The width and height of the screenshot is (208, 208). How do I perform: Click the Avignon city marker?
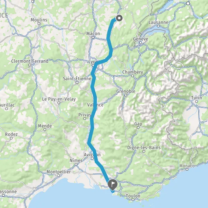click(92, 158)
